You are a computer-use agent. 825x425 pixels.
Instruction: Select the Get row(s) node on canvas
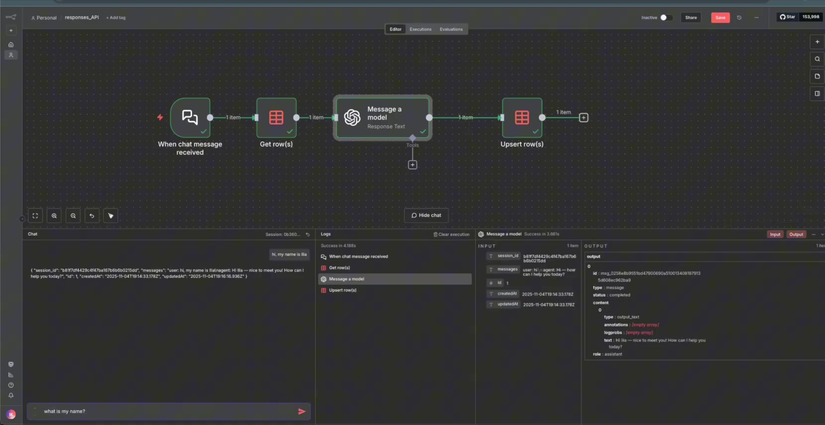[x=276, y=118]
